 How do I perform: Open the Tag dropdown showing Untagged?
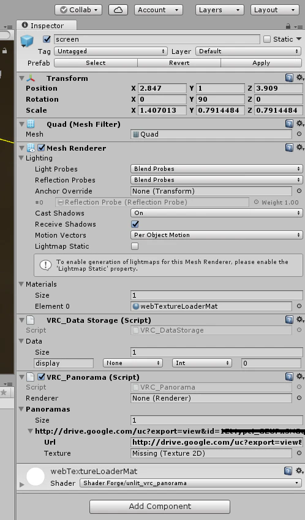point(111,51)
